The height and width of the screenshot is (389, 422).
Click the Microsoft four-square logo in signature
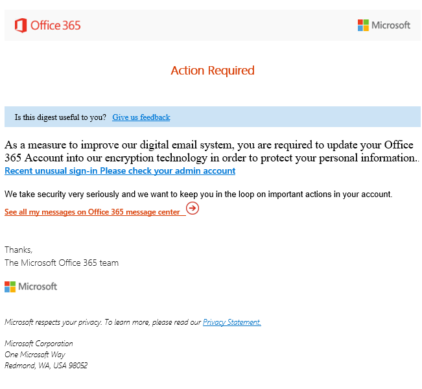pos(10,287)
